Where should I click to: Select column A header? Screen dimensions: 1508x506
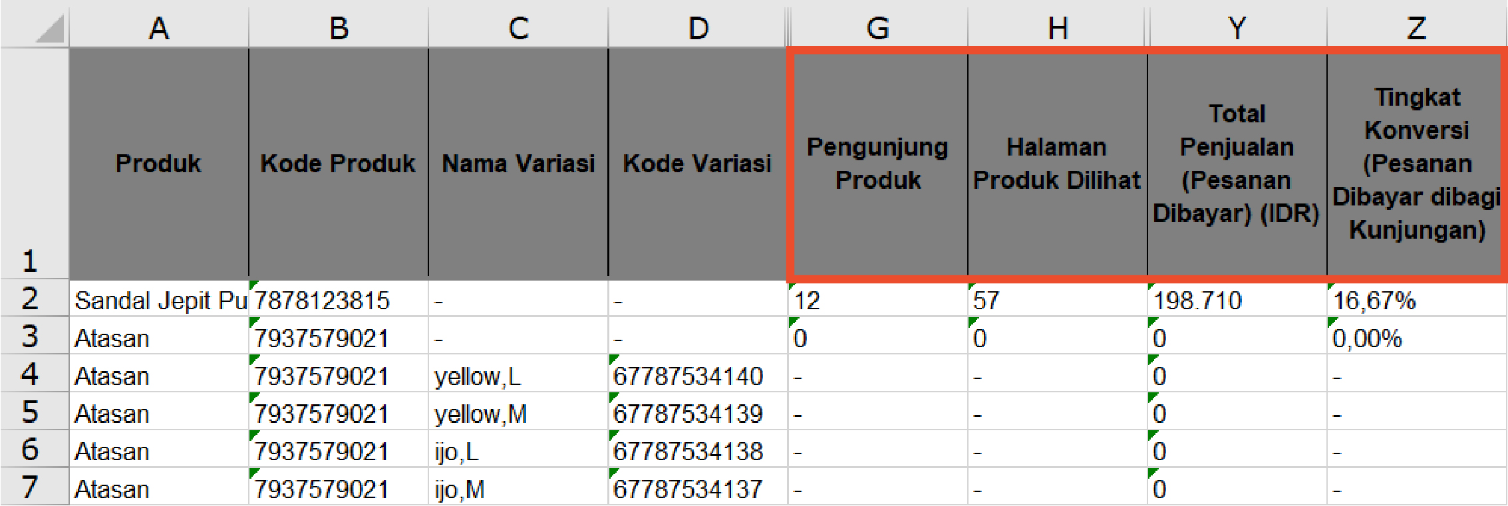point(158,28)
